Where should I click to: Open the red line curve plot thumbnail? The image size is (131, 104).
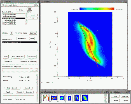(46, 98)
